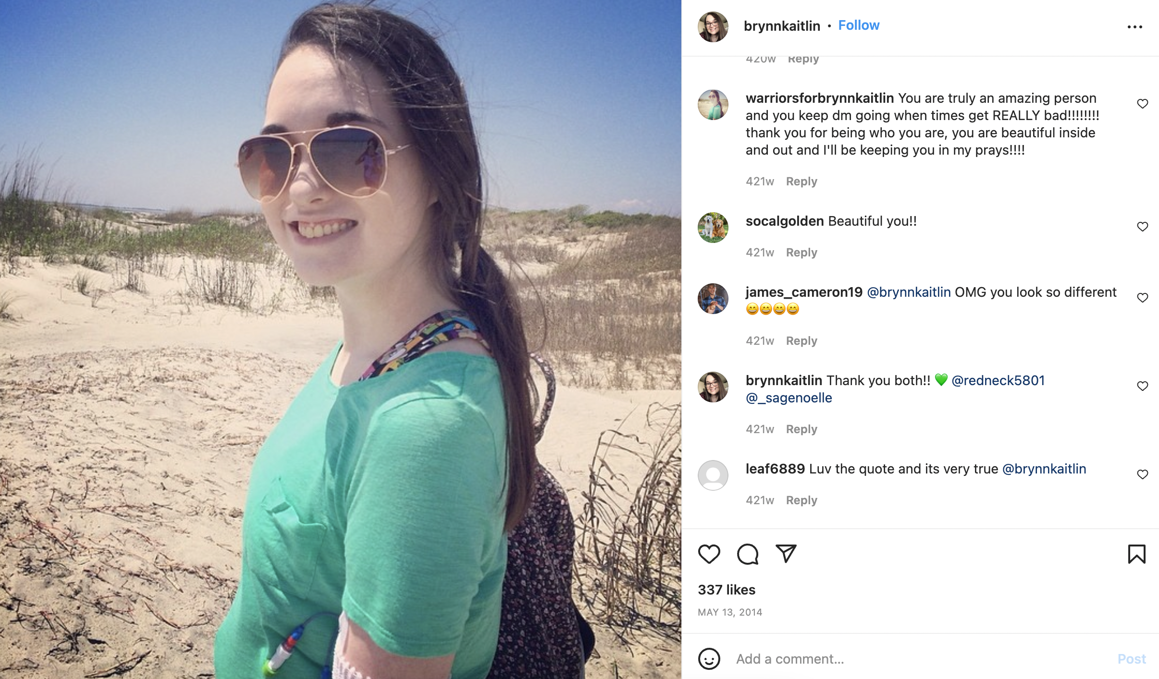The image size is (1159, 679).
Task: Like the james_cameron19 comment
Action: pyautogui.click(x=1142, y=298)
